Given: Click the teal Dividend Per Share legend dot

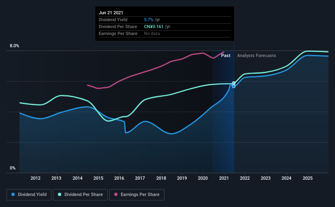Looking at the screenshot, I should [x=60, y=194].
